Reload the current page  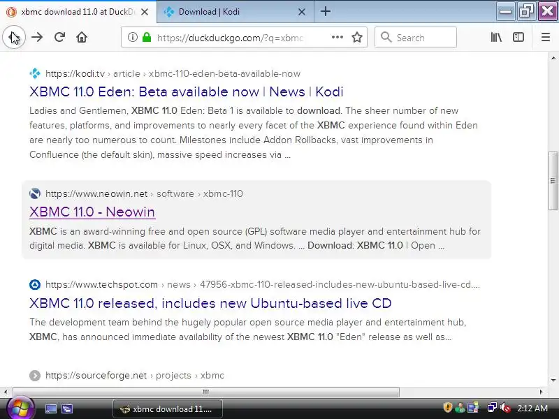(59, 37)
